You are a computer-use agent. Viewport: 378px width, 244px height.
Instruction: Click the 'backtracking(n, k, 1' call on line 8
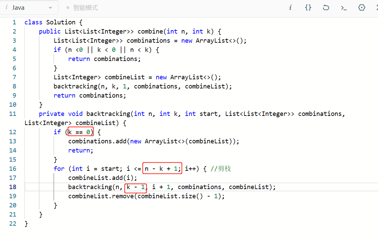point(90,86)
